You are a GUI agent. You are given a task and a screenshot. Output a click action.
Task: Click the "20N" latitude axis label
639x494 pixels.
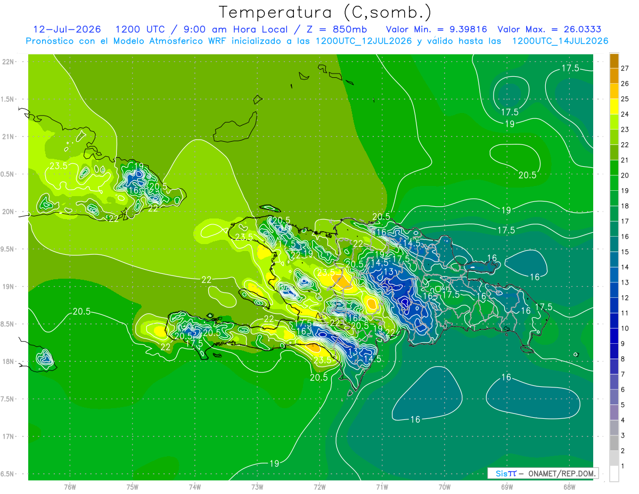point(9,212)
